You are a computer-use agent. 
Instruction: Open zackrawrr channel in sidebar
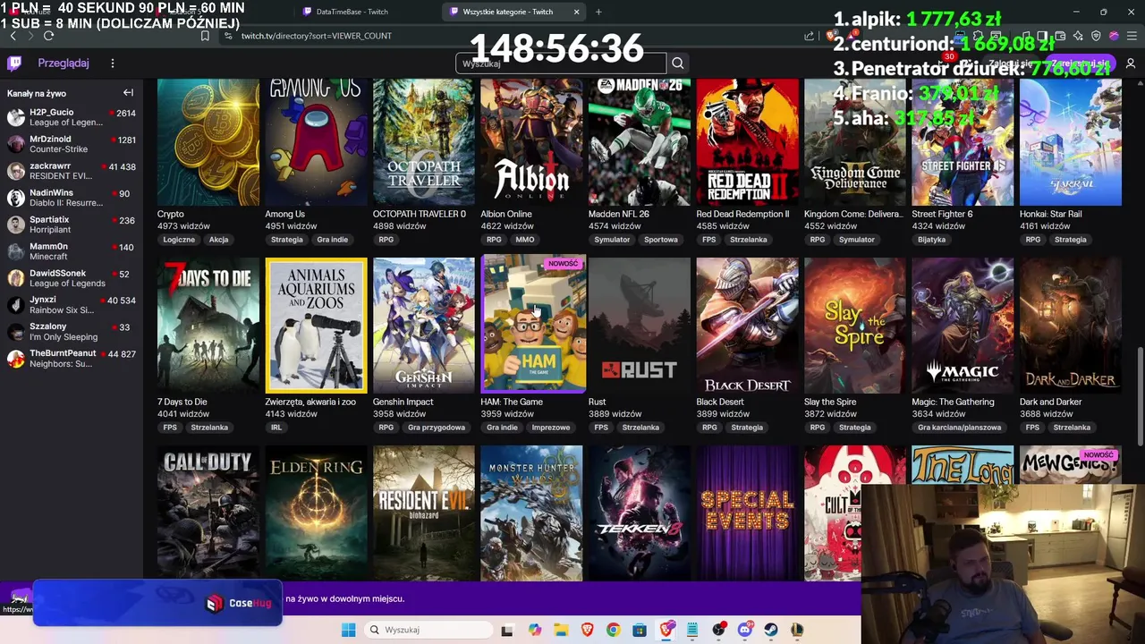coord(72,171)
